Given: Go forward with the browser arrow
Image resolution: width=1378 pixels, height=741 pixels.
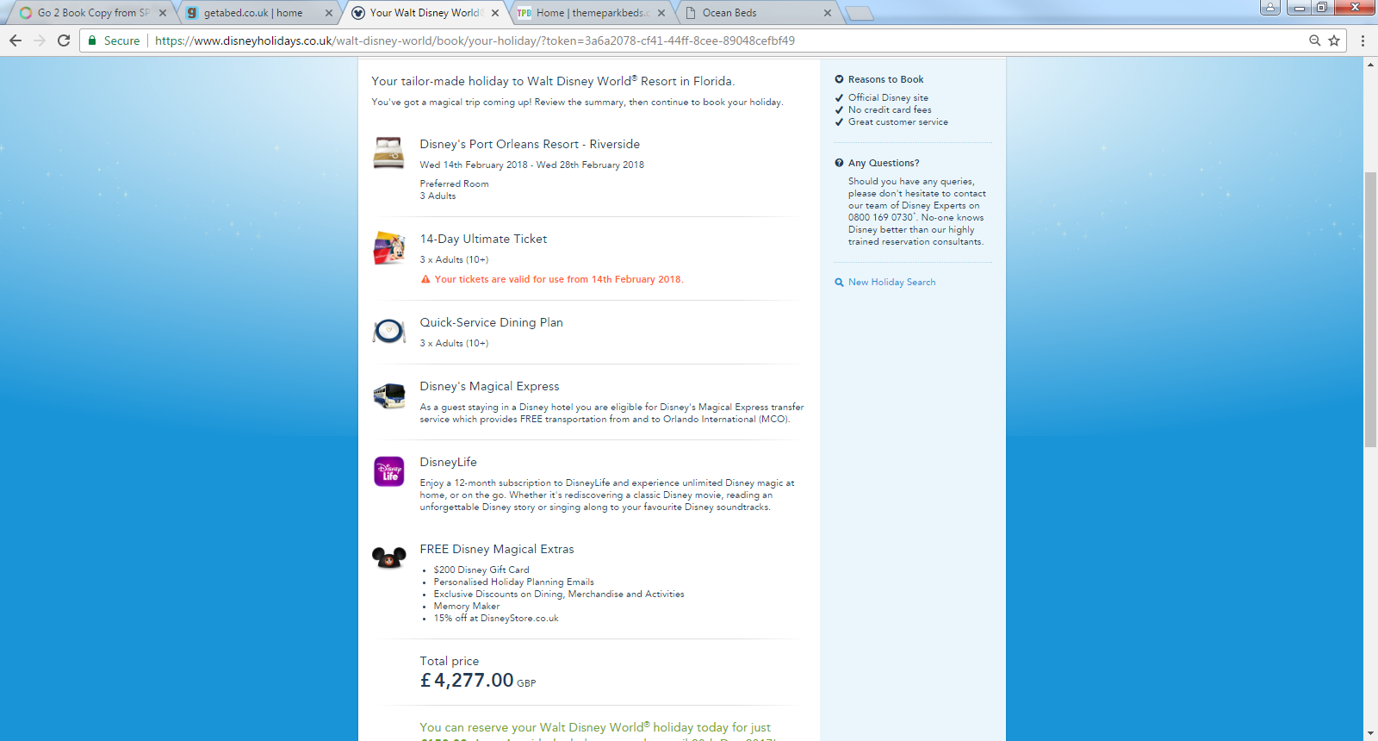Looking at the screenshot, I should (x=40, y=40).
